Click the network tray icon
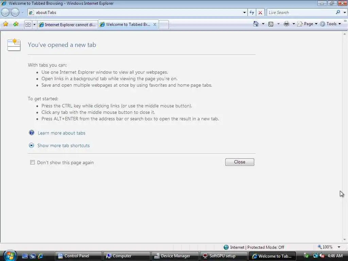 (x=315, y=256)
